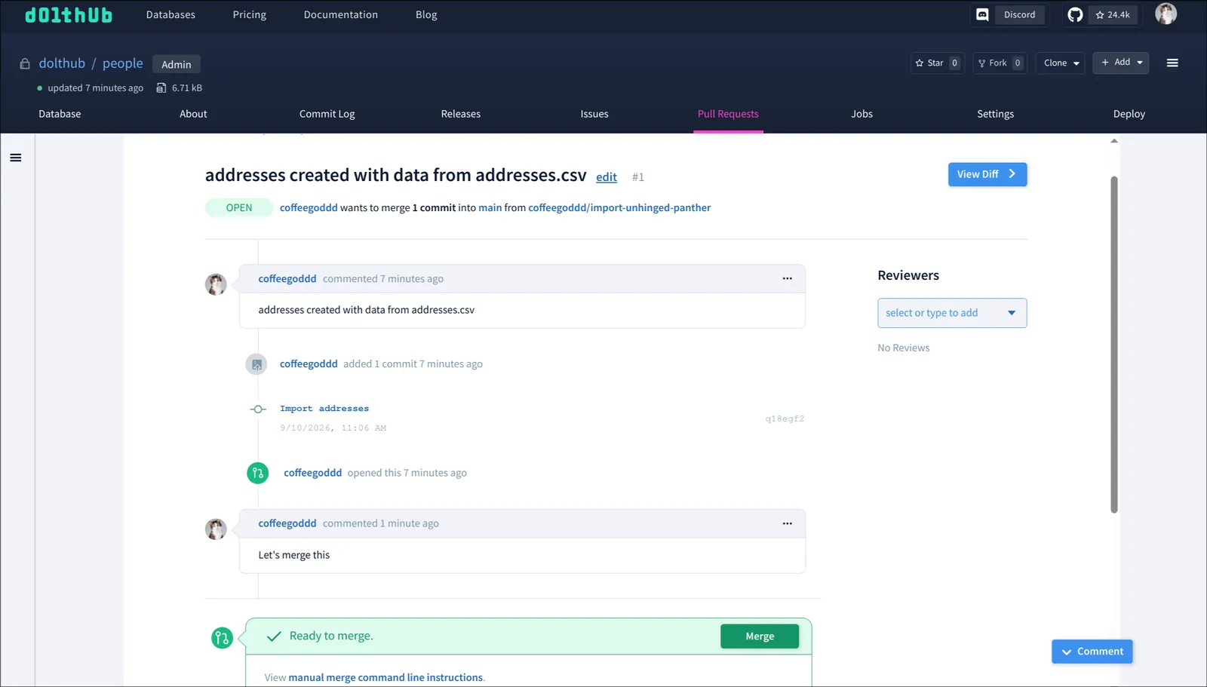The image size is (1207, 687).
Task: Switch to the About tab
Action: pyautogui.click(x=193, y=114)
